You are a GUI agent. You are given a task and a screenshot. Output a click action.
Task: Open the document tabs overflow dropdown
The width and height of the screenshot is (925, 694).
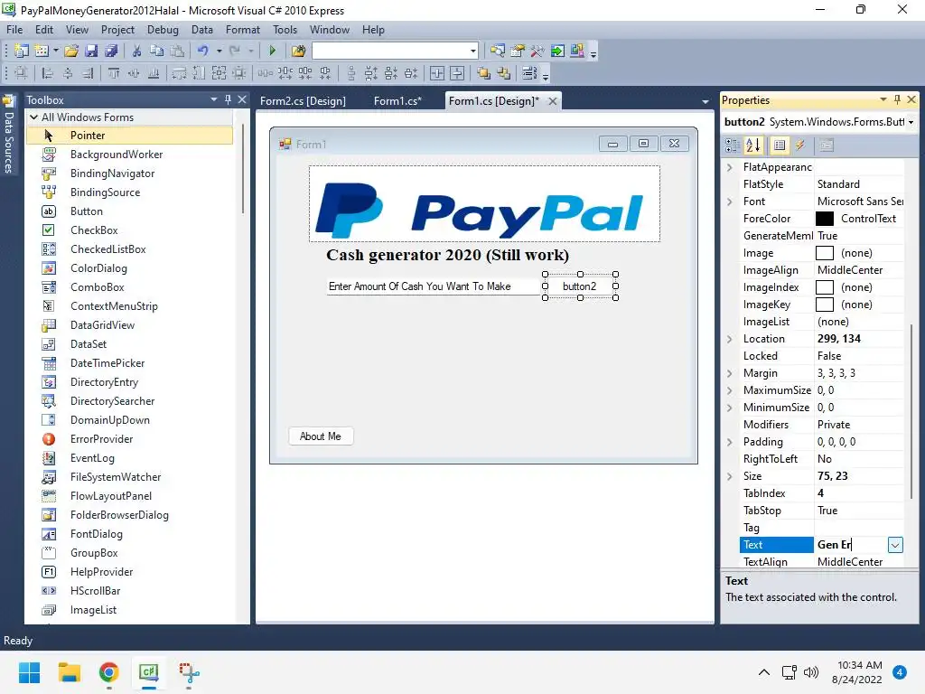coord(705,101)
